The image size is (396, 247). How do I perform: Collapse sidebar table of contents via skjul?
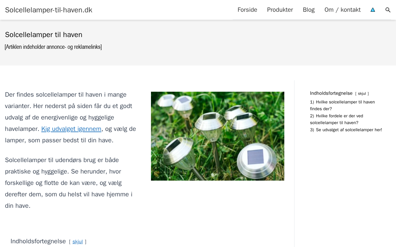pos(362,94)
